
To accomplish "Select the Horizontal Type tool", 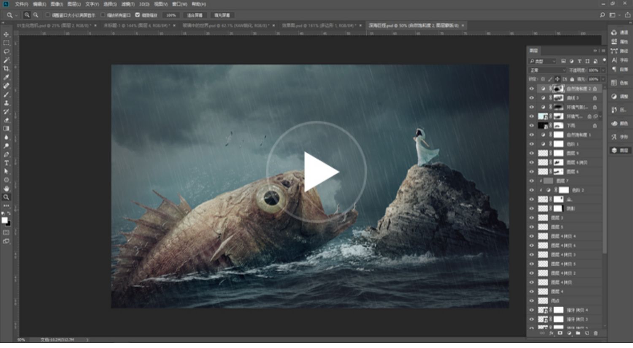I will (6, 163).
